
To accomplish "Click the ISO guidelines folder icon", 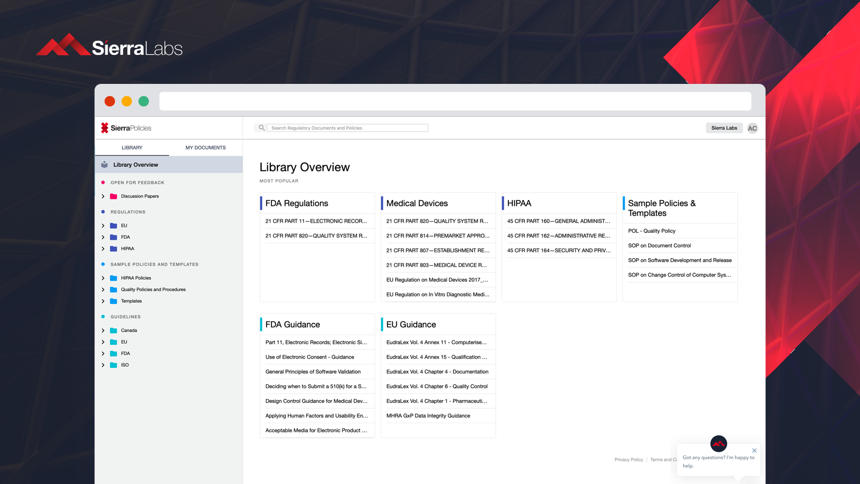I will pyautogui.click(x=113, y=365).
